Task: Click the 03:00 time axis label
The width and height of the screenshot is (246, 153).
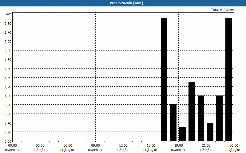Action: pos(40,146)
